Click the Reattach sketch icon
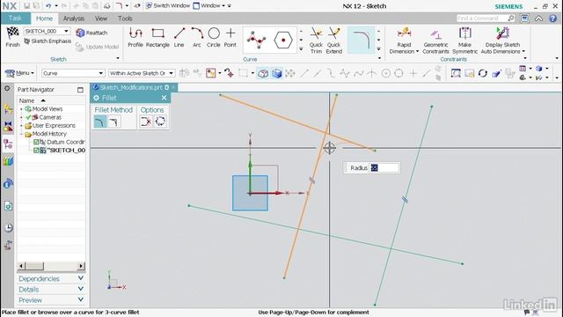563x317 pixels. click(80, 33)
